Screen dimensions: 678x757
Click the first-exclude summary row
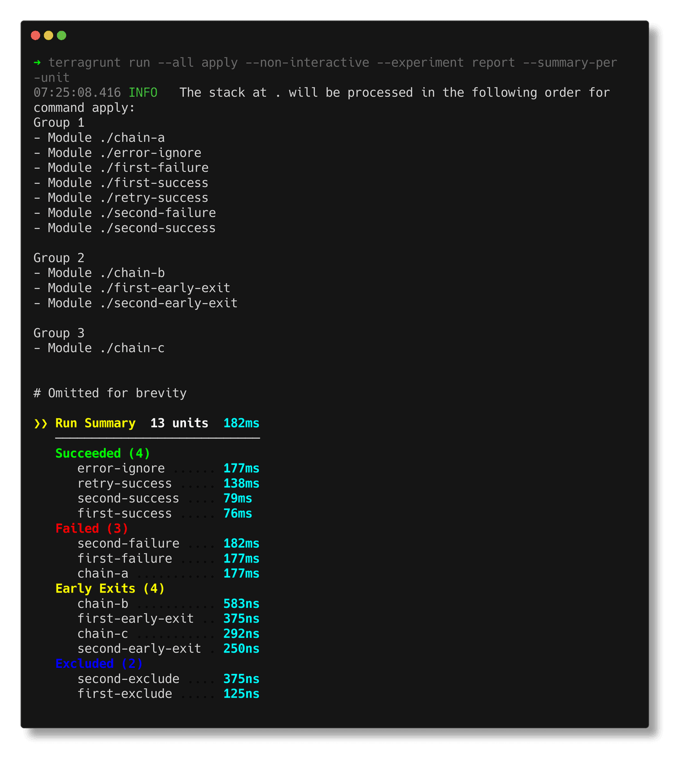[168, 694]
